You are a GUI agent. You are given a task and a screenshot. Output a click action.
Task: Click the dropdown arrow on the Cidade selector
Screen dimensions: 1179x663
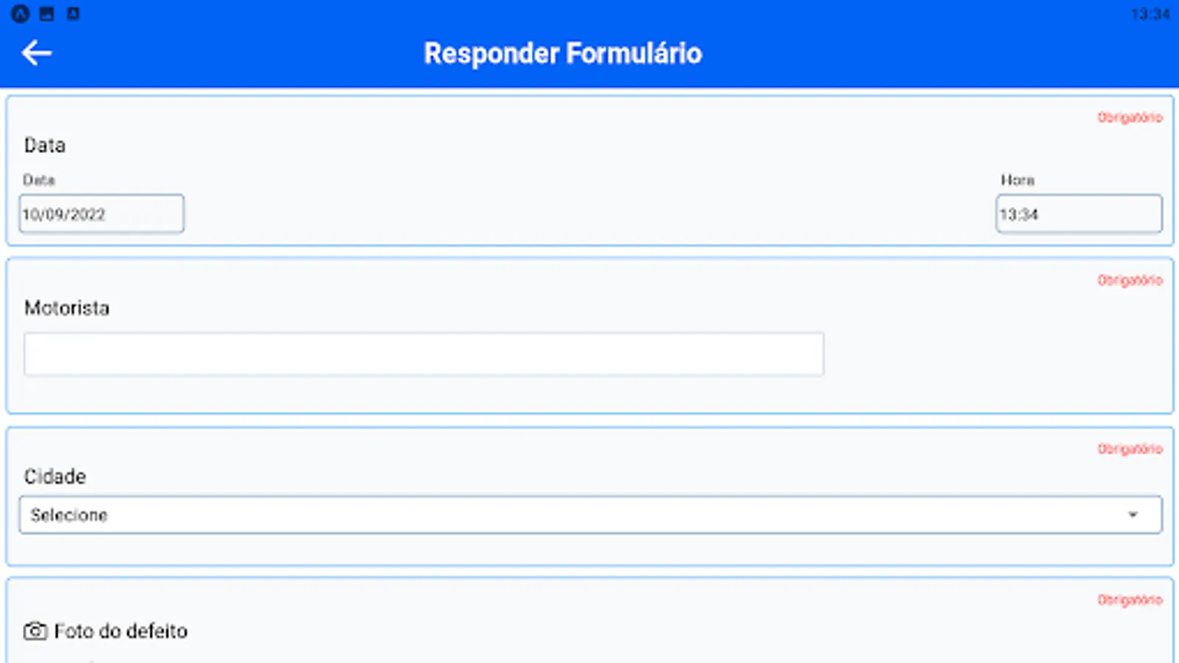(1133, 514)
